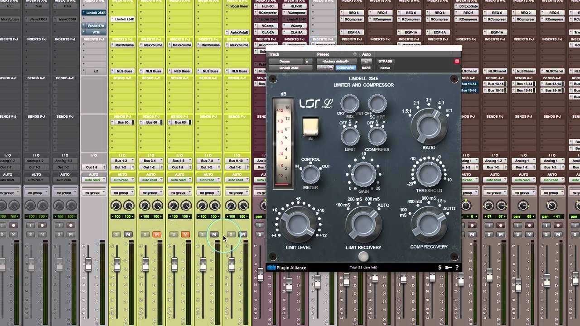Open Bus 5-6 input selector
This screenshot has height=326, width=580.
click(x=179, y=161)
